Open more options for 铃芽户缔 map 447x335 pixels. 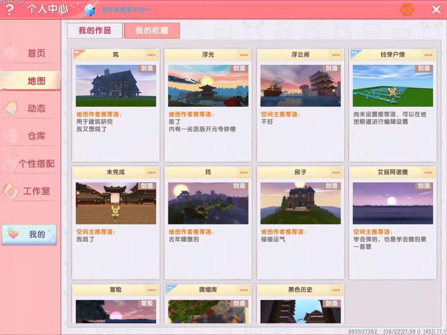428,55
